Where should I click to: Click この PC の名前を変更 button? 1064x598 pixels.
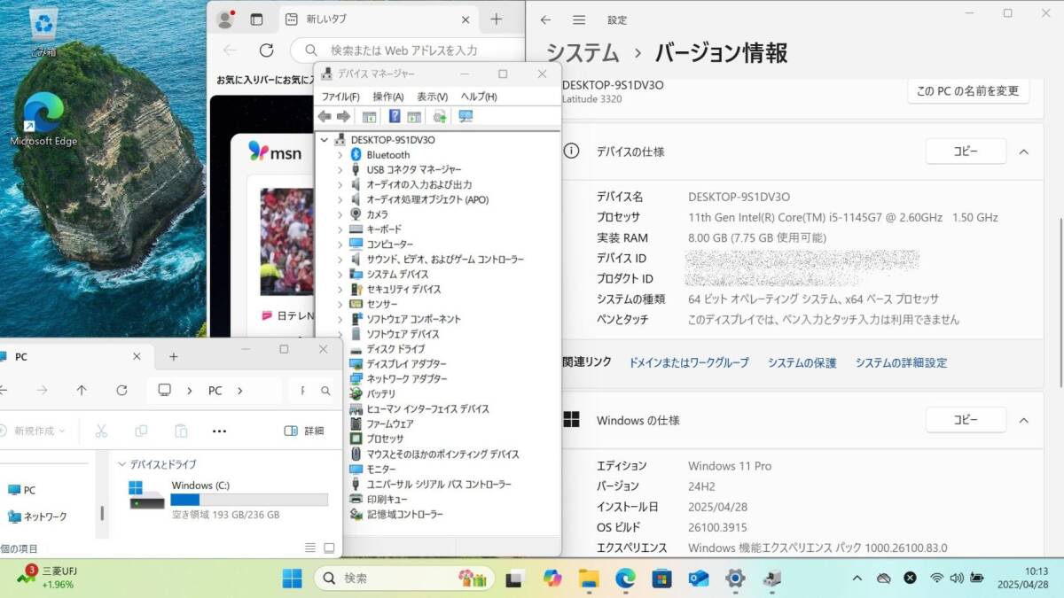coord(967,90)
